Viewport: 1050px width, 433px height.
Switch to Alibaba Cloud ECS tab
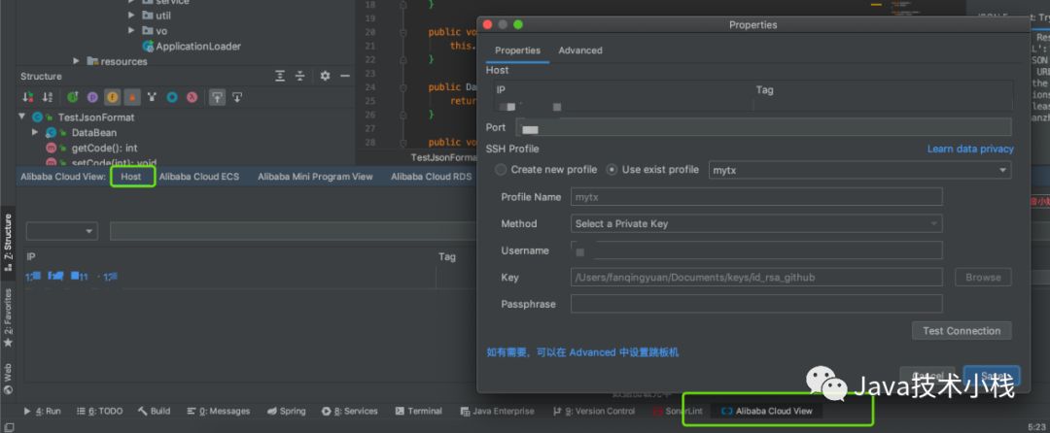coord(199,177)
